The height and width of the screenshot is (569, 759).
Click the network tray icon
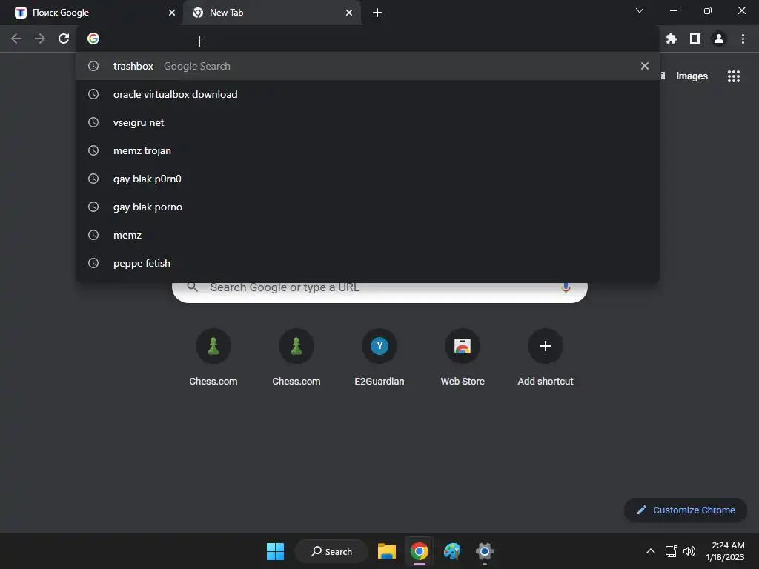coord(672,551)
